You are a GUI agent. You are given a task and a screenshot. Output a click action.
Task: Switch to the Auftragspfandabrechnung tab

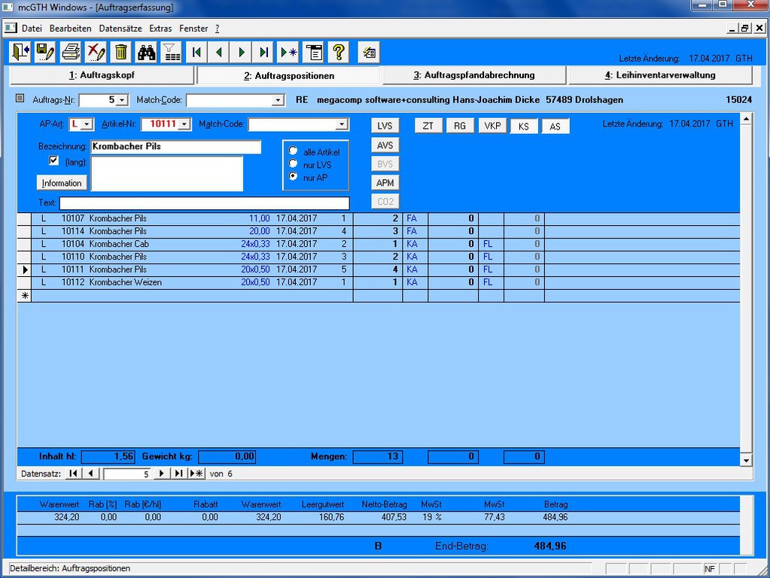[x=474, y=75]
